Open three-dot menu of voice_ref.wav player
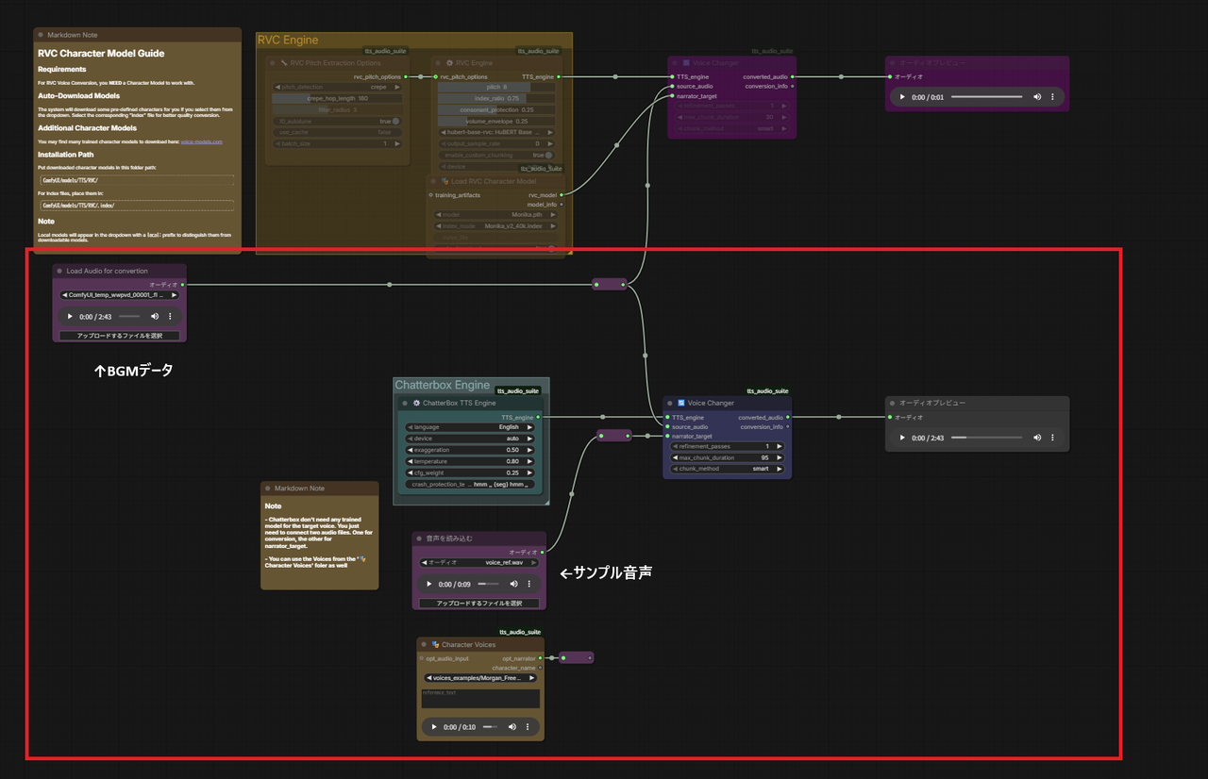 (x=529, y=584)
